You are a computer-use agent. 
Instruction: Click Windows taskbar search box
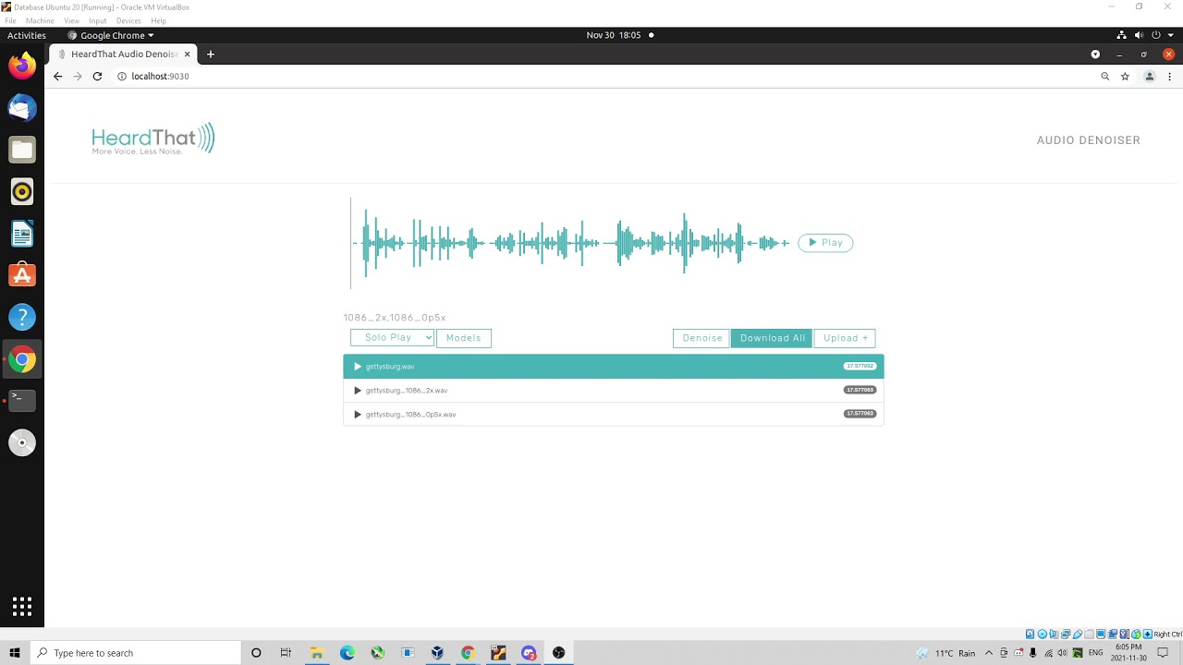pos(135,653)
